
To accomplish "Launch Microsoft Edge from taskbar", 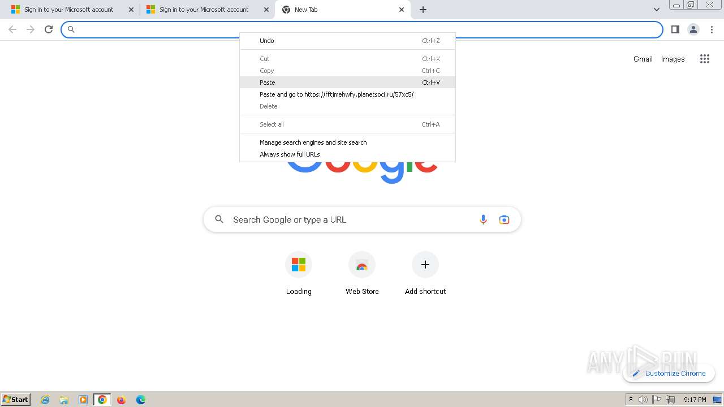I will 140,400.
